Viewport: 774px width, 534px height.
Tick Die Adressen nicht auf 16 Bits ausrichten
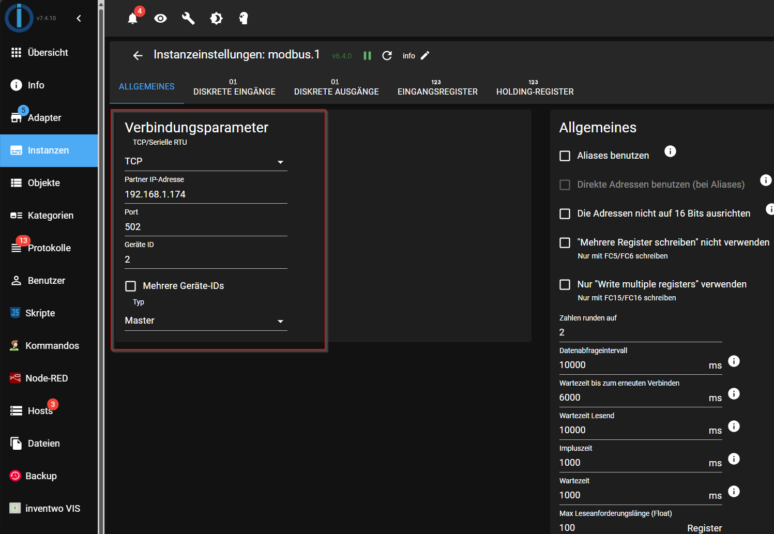(565, 214)
